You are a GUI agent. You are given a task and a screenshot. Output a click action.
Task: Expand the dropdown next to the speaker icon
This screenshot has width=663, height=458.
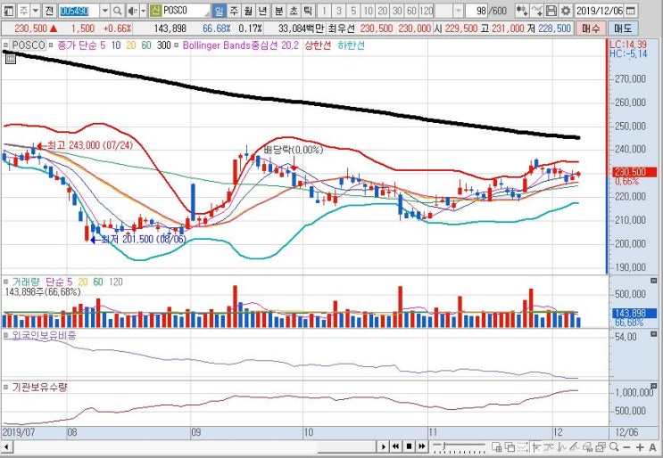[x=144, y=10]
